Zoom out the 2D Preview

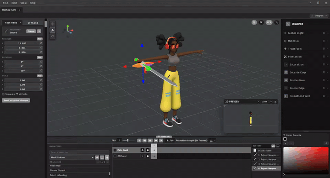[x=258, y=102]
